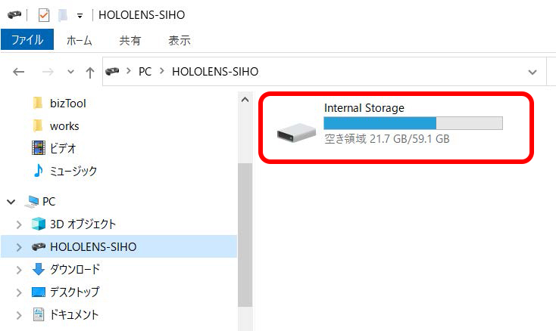
Task: Click the properties checkmark icon in title bar
Action: coord(43,14)
